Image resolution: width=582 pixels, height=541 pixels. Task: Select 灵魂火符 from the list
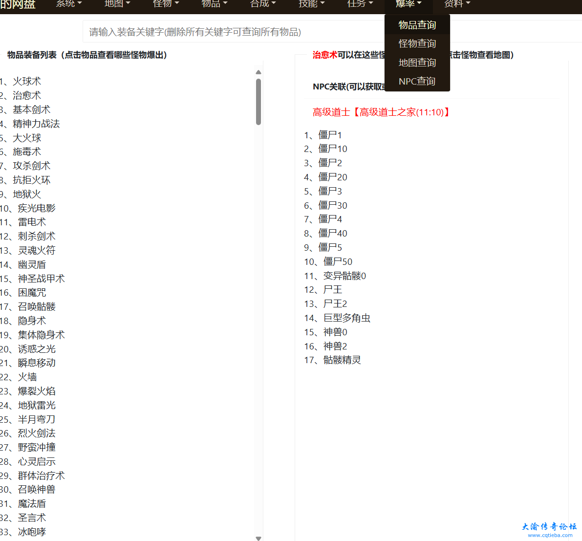click(x=37, y=250)
